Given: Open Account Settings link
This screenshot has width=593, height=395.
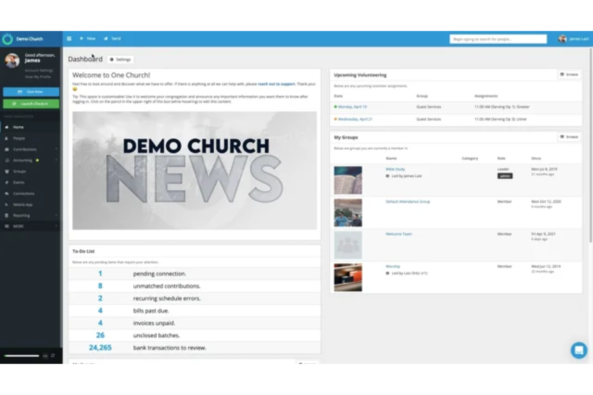Looking at the screenshot, I should [39, 70].
